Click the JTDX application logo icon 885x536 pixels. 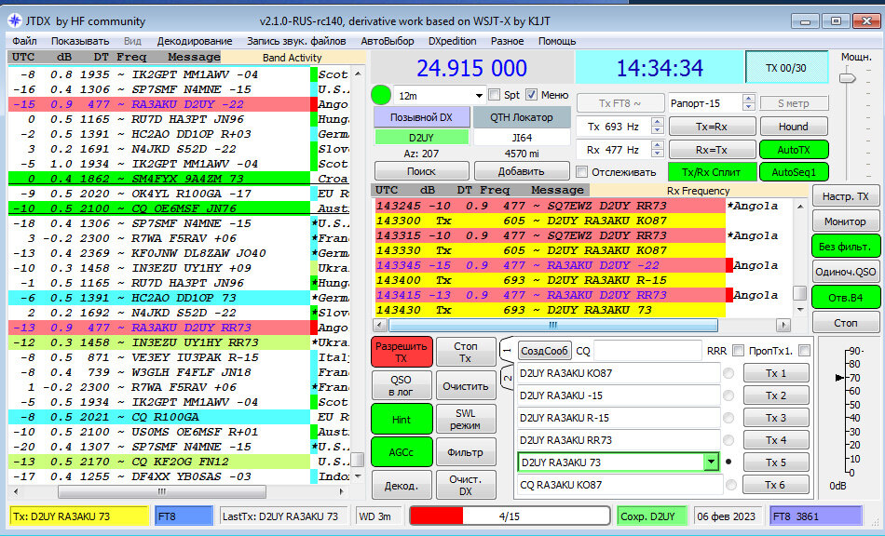click(15, 21)
